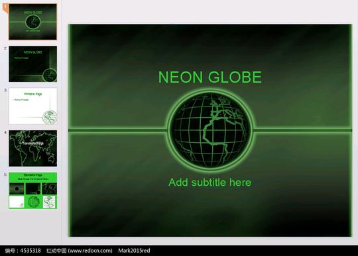This screenshot has height=256, width=358.
Task: Open the world map slide 4 thumbnail
Action: [x=33, y=148]
